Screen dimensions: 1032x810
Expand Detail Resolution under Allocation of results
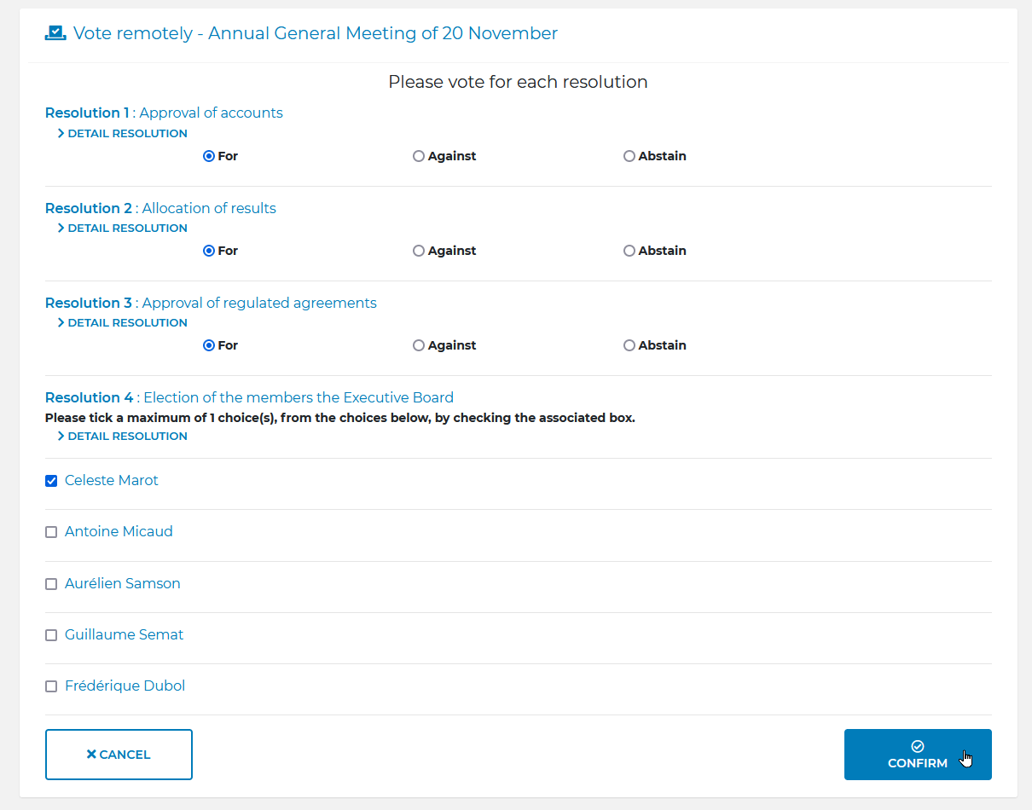point(122,228)
